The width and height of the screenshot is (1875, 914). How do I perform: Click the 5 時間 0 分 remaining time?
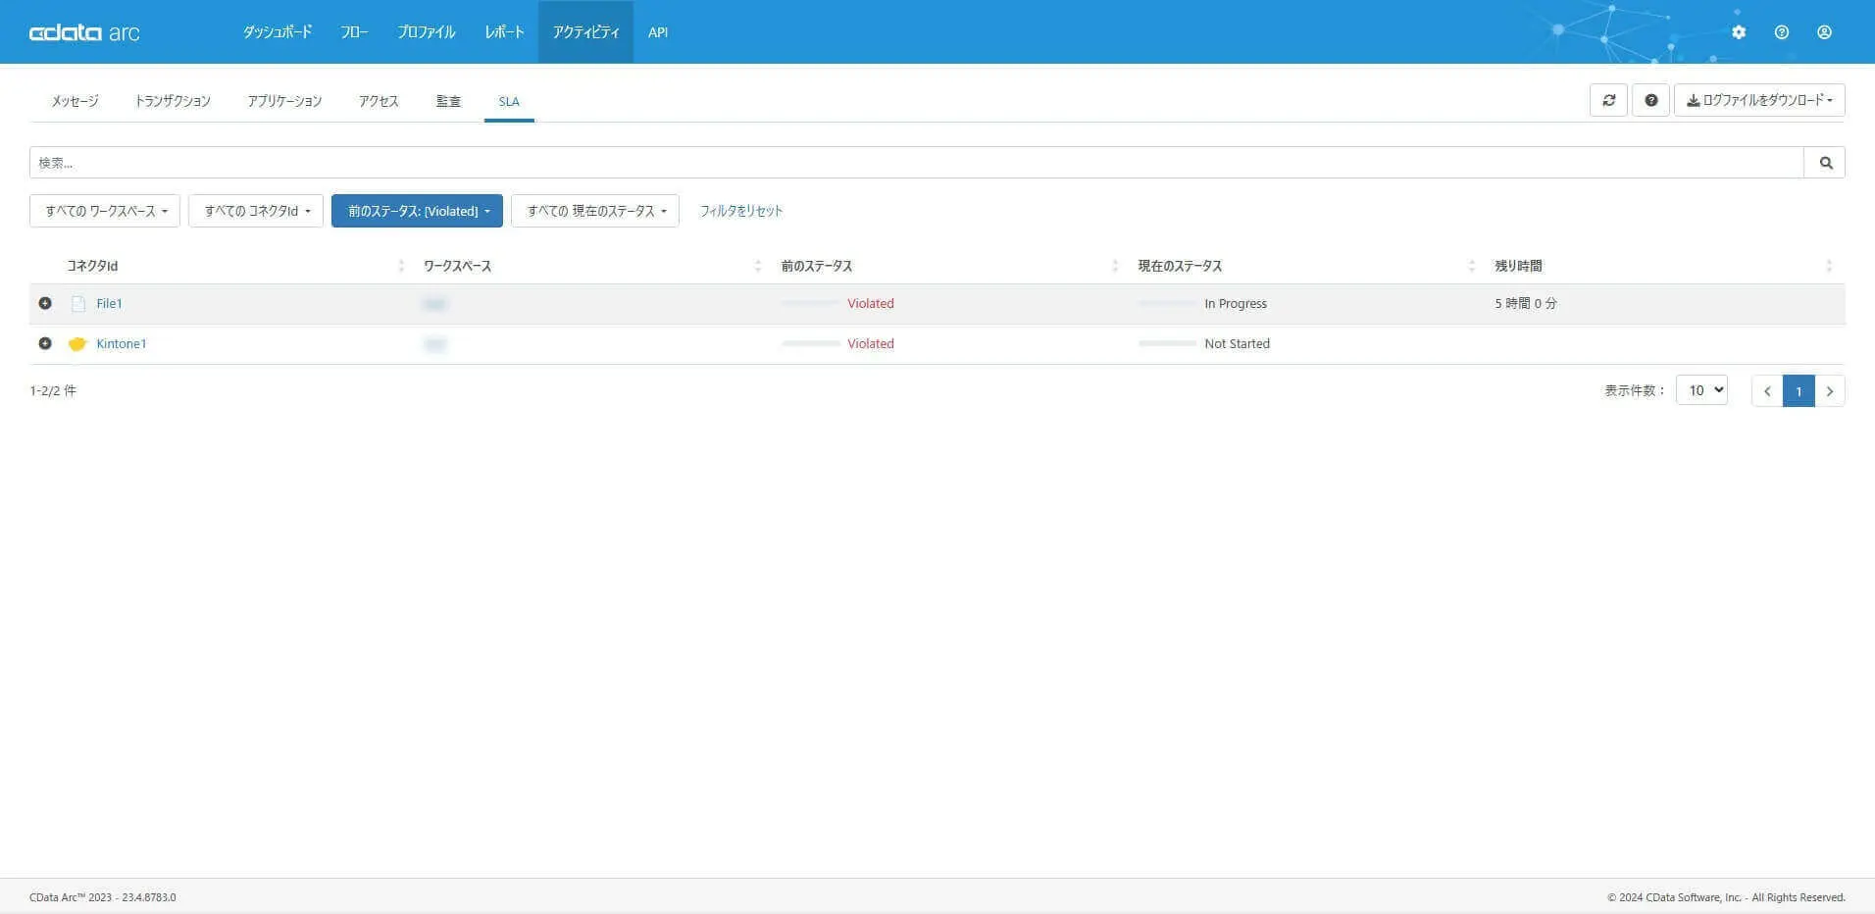tap(1526, 304)
